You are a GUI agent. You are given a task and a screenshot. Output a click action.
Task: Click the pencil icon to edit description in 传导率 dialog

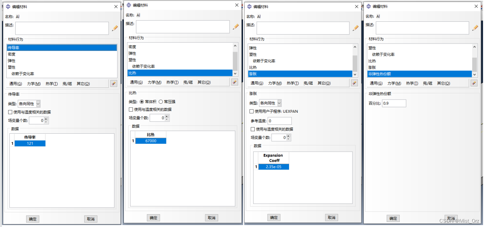click(x=114, y=28)
